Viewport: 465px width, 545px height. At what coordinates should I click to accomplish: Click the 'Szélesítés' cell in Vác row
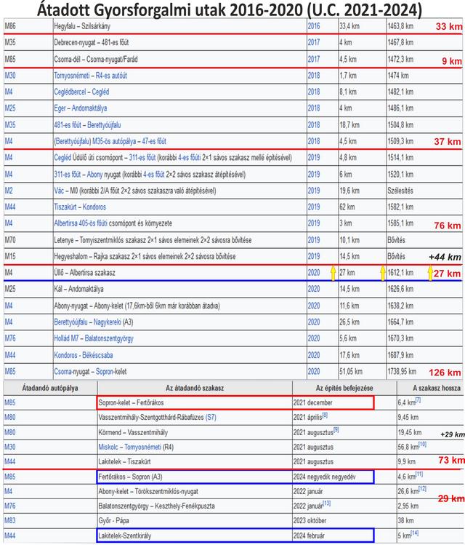point(424,191)
